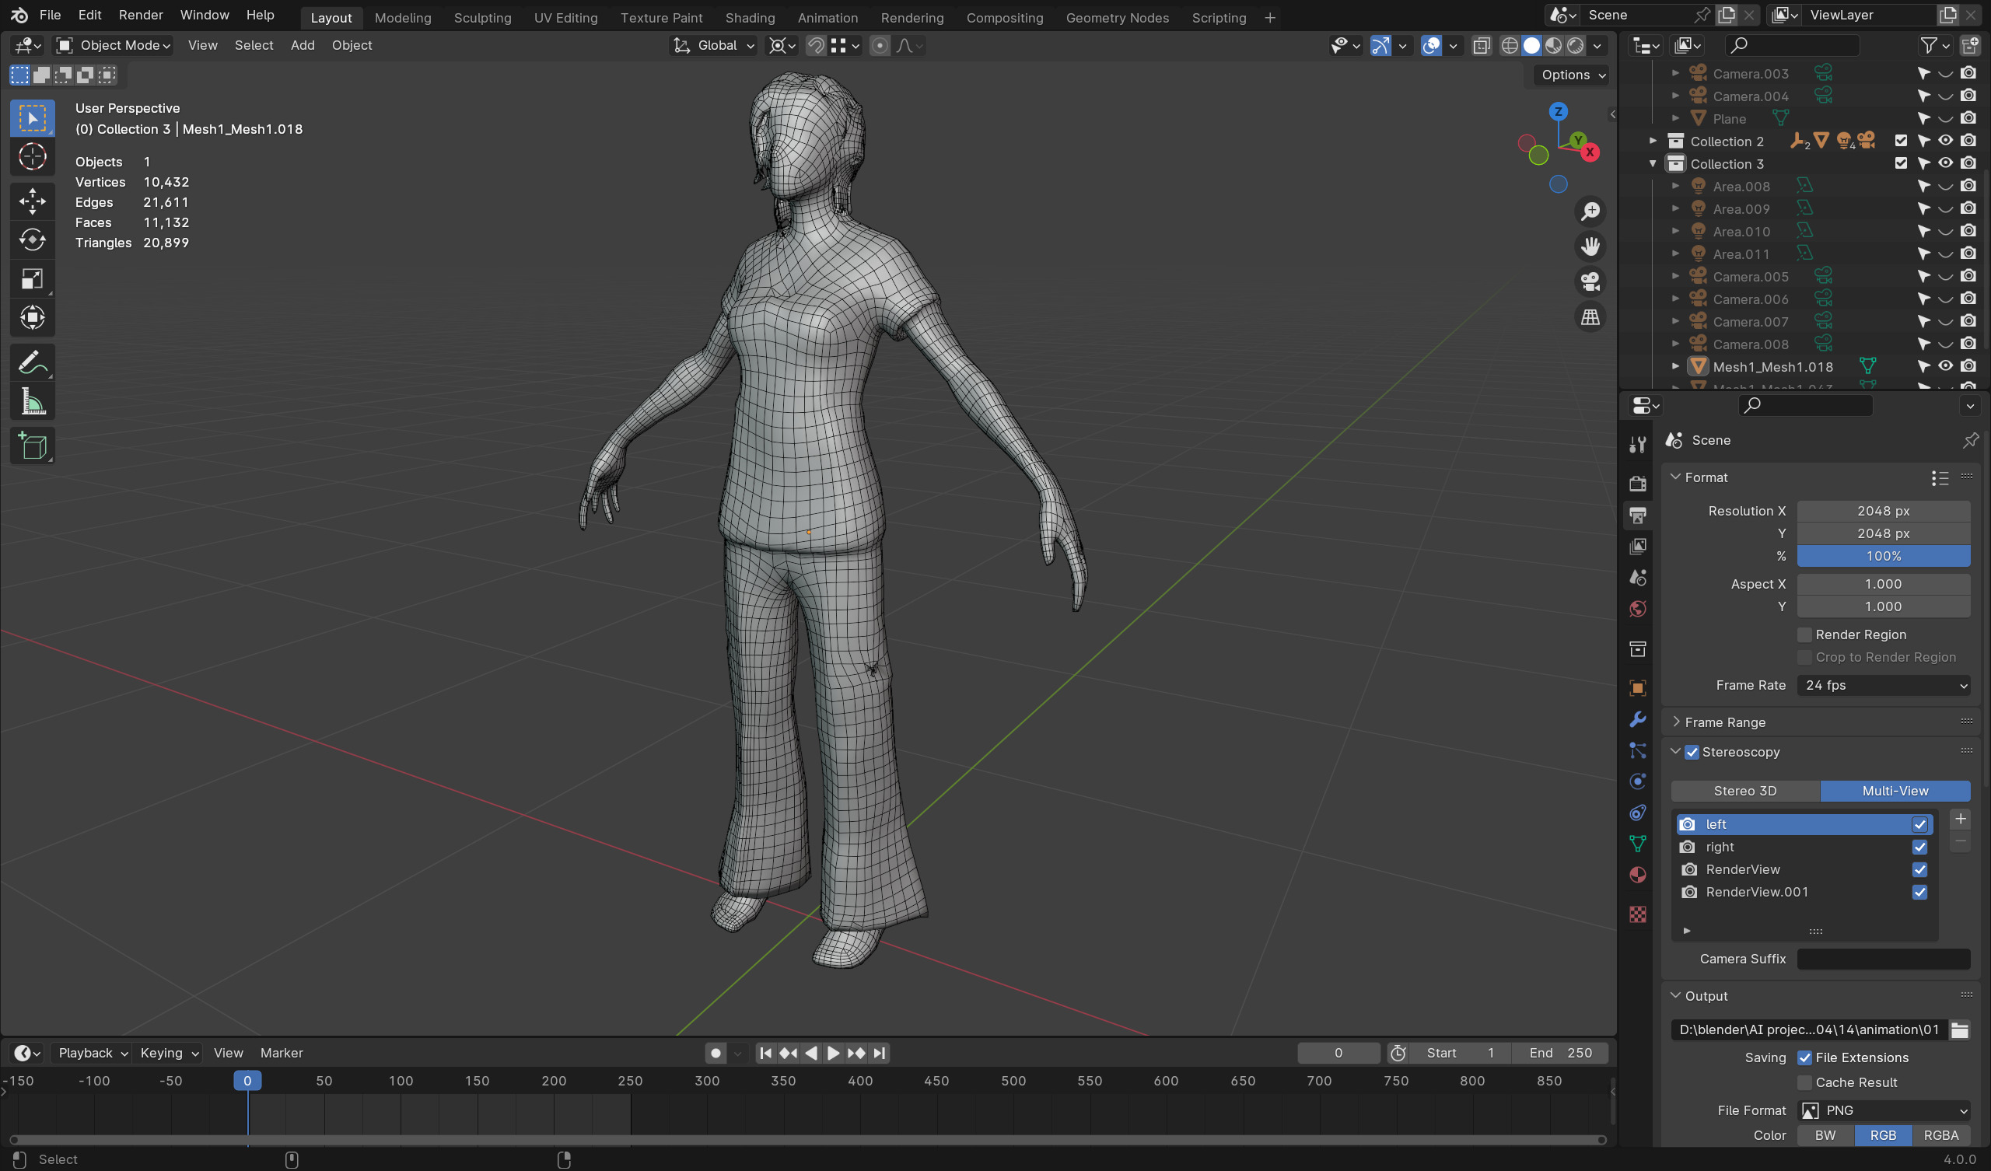Image resolution: width=1991 pixels, height=1171 pixels.
Task: Select the Measure tool
Action: [33, 402]
